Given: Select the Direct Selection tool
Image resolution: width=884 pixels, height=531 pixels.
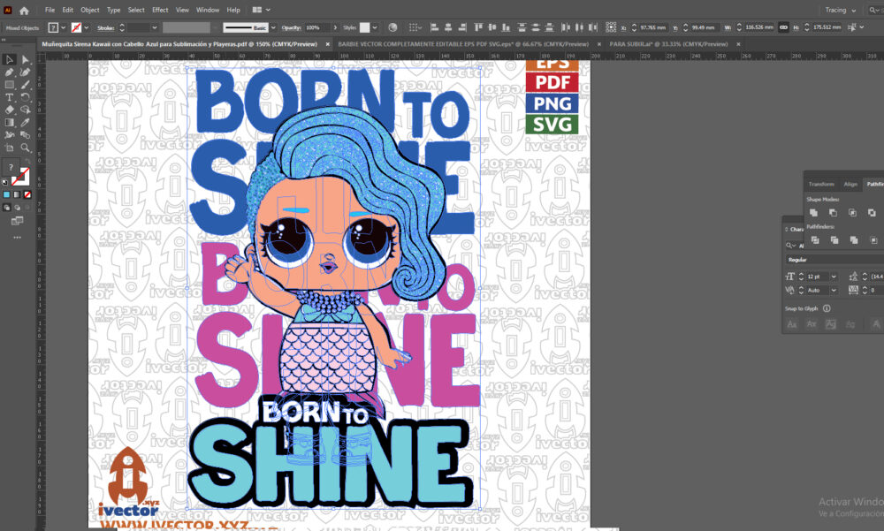Looking at the screenshot, I should [26, 60].
